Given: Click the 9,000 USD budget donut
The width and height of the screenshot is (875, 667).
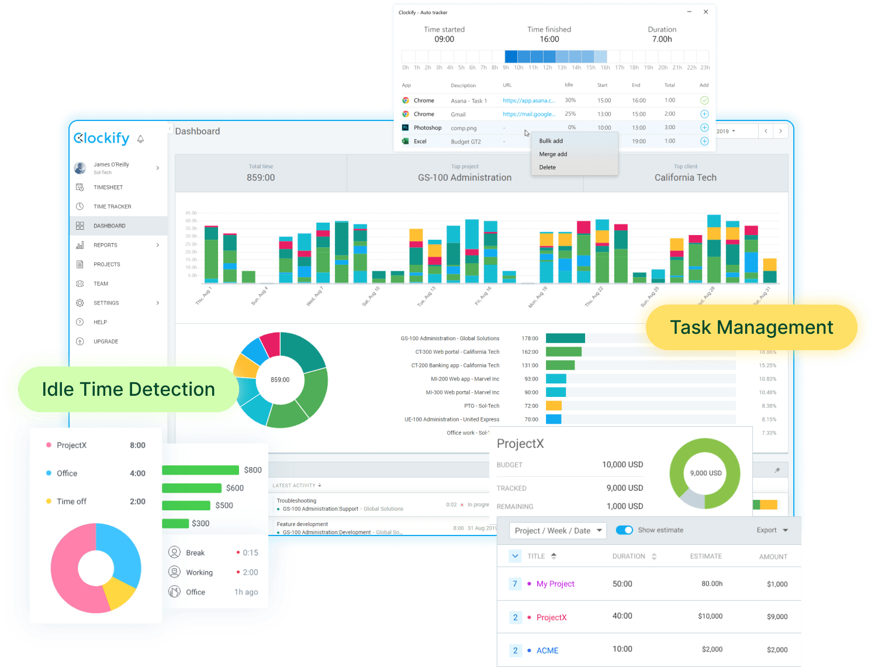Looking at the screenshot, I should [x=705, y=474].
